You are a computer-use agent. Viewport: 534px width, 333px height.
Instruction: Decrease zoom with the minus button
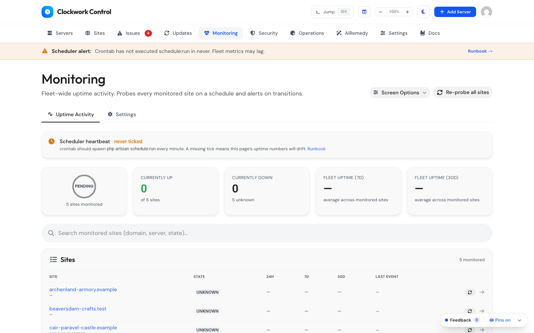coord(380,12)
